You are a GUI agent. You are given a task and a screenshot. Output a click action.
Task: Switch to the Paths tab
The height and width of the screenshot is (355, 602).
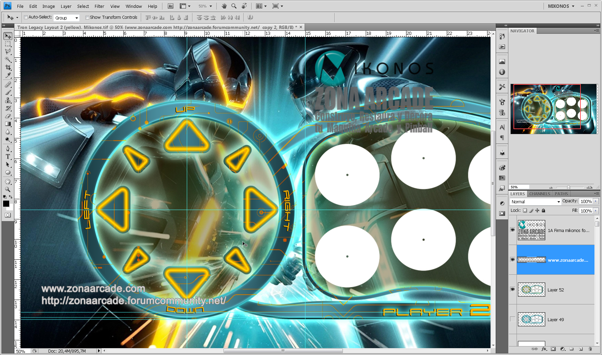click(561, 194)
